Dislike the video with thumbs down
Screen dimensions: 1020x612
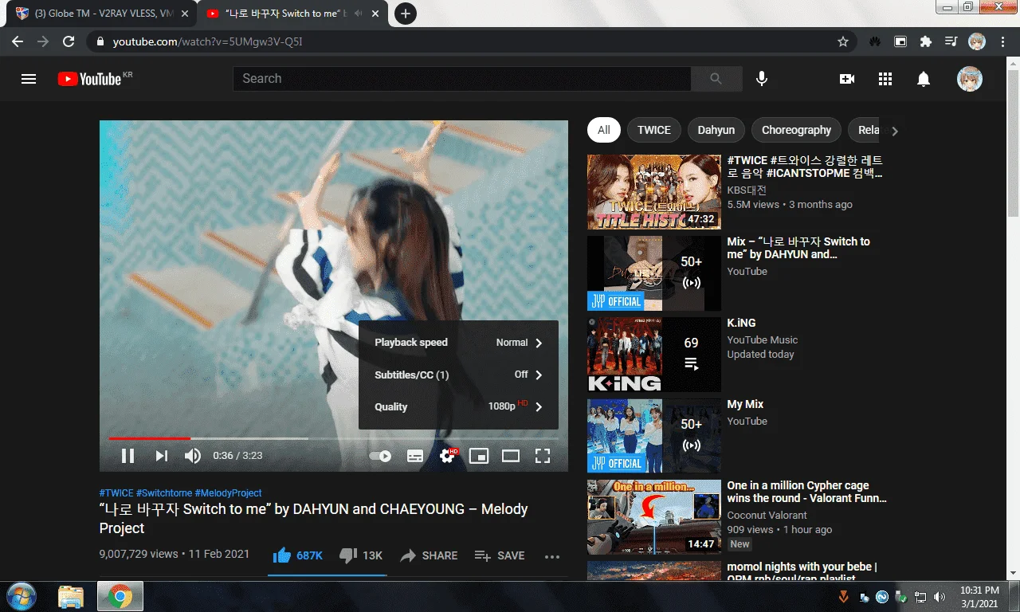[x=361, y=555]
